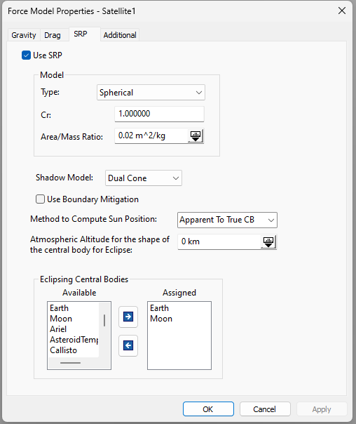
Task: Switch to the Gravity tab
Action: (24, 35)
